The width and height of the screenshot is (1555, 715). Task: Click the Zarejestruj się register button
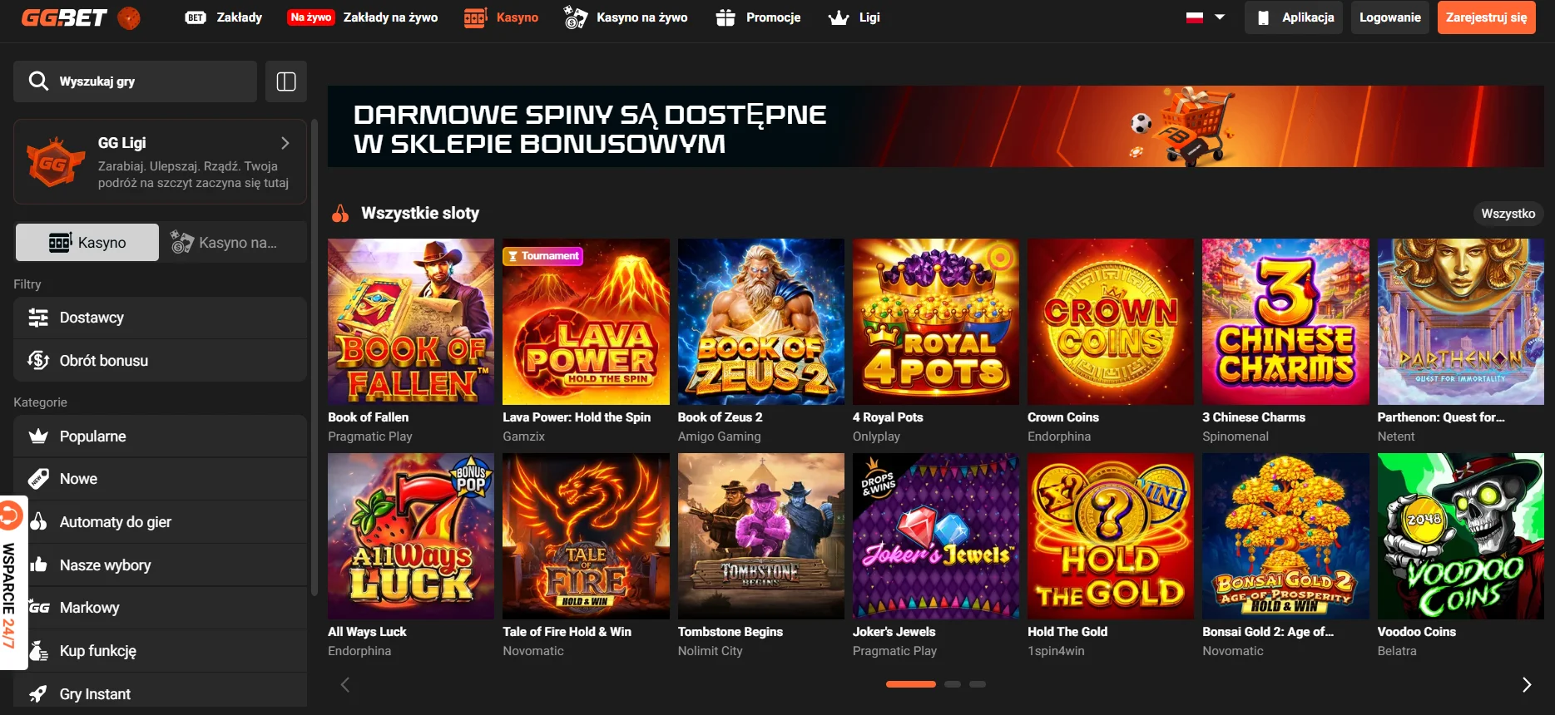pyautogui.click(x=1486, y=17)
